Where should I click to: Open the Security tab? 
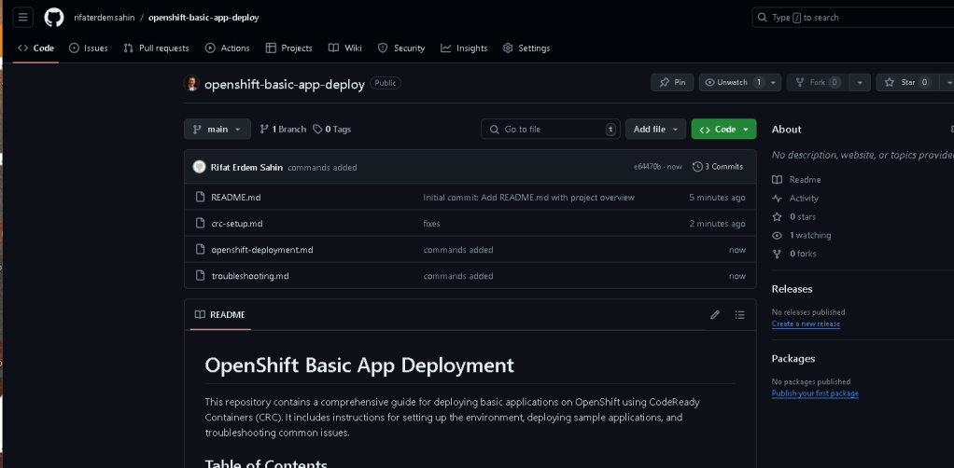(x=401, y=48)
